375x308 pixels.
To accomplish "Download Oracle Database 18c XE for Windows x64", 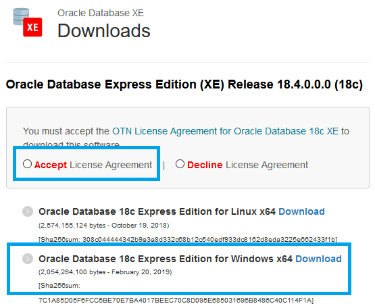I will click(x=318, y=259).
